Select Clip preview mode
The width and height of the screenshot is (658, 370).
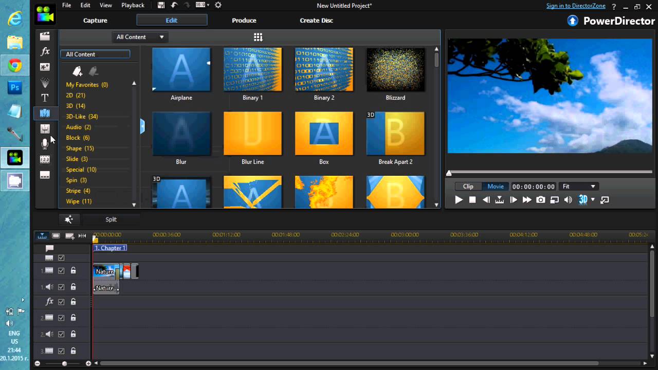click(x=468, y=187)
